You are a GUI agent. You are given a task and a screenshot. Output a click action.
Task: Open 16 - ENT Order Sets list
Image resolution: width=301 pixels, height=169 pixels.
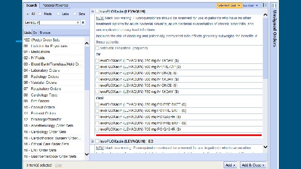click(54, 150)
